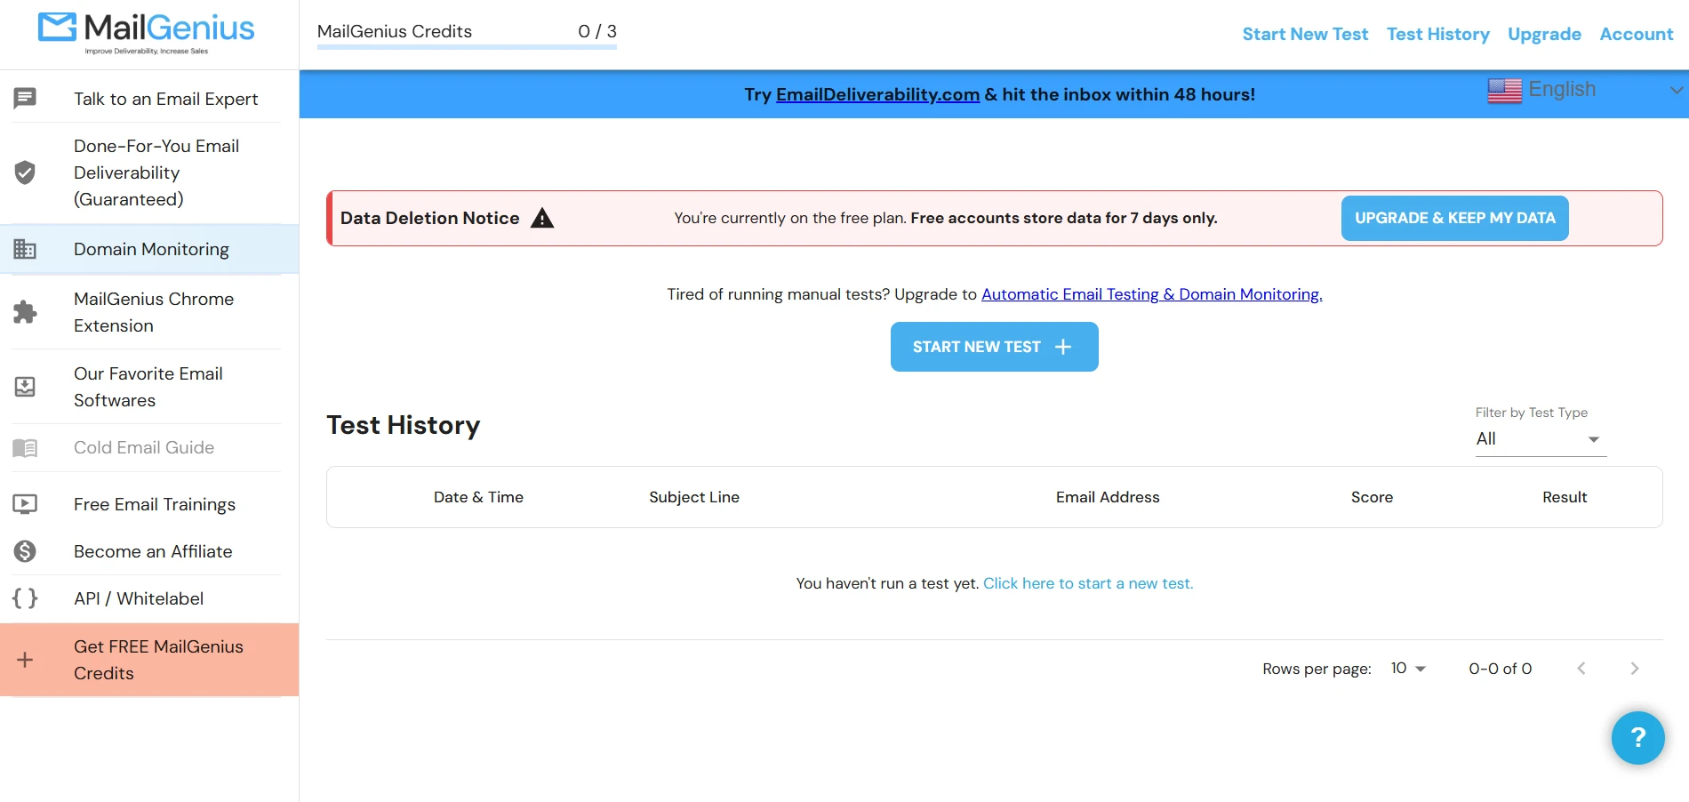The width and height of the screenshot is (1689, 802).
Task: Go to previous page of test history
Action: [1581, 669]
